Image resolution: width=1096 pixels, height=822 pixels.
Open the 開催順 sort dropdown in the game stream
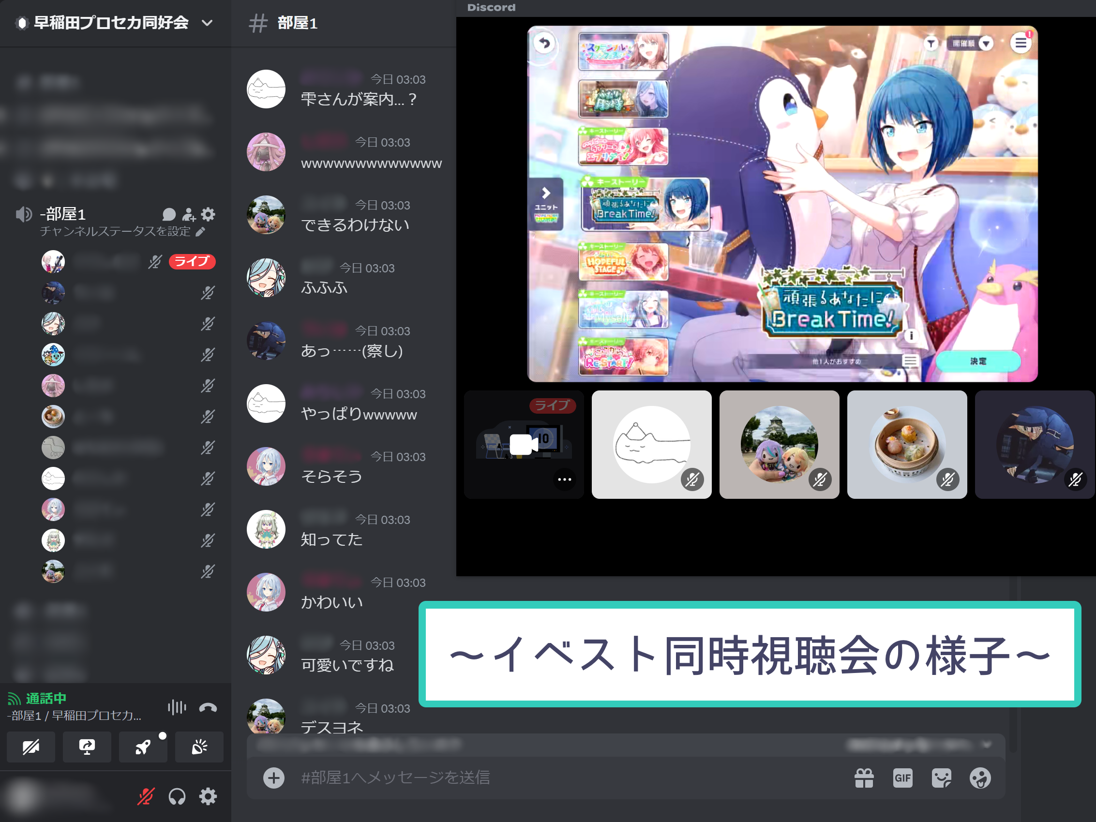tap(970, 44)
